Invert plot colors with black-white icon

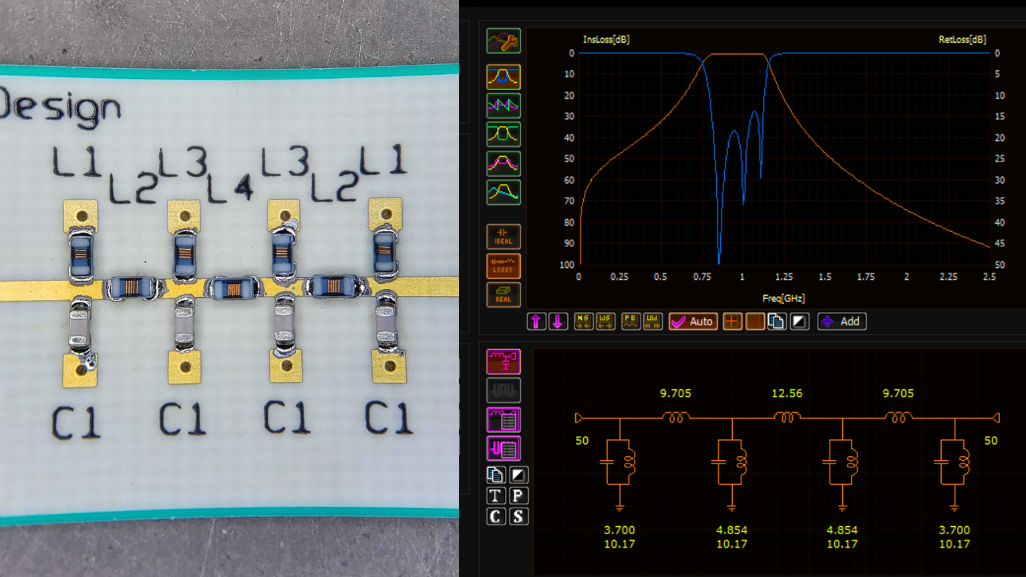click(799, 322)
